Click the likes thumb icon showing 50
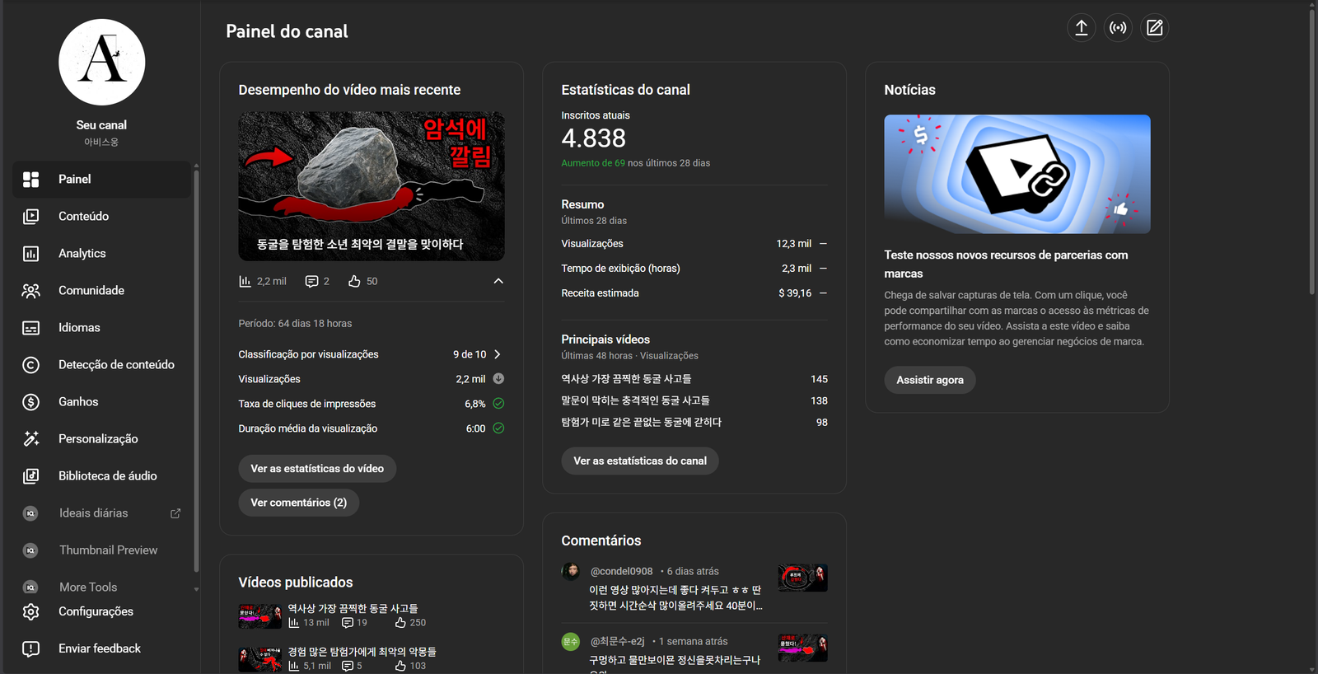 [x=354, y=282]
